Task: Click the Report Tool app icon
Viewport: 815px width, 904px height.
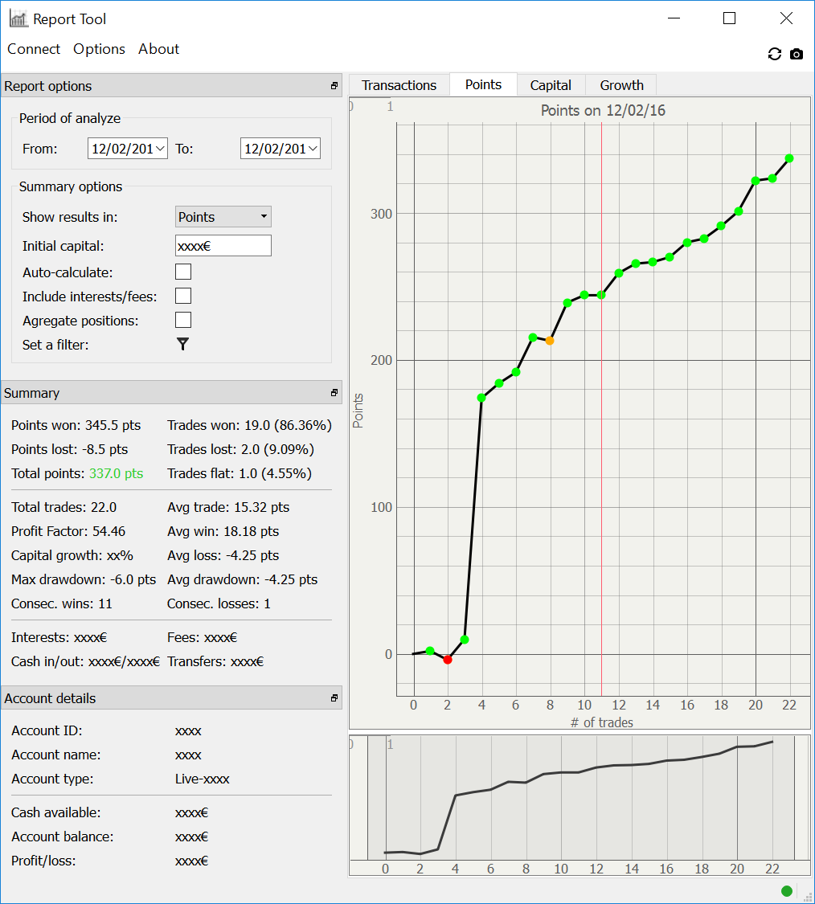Action: coord(18,18)
